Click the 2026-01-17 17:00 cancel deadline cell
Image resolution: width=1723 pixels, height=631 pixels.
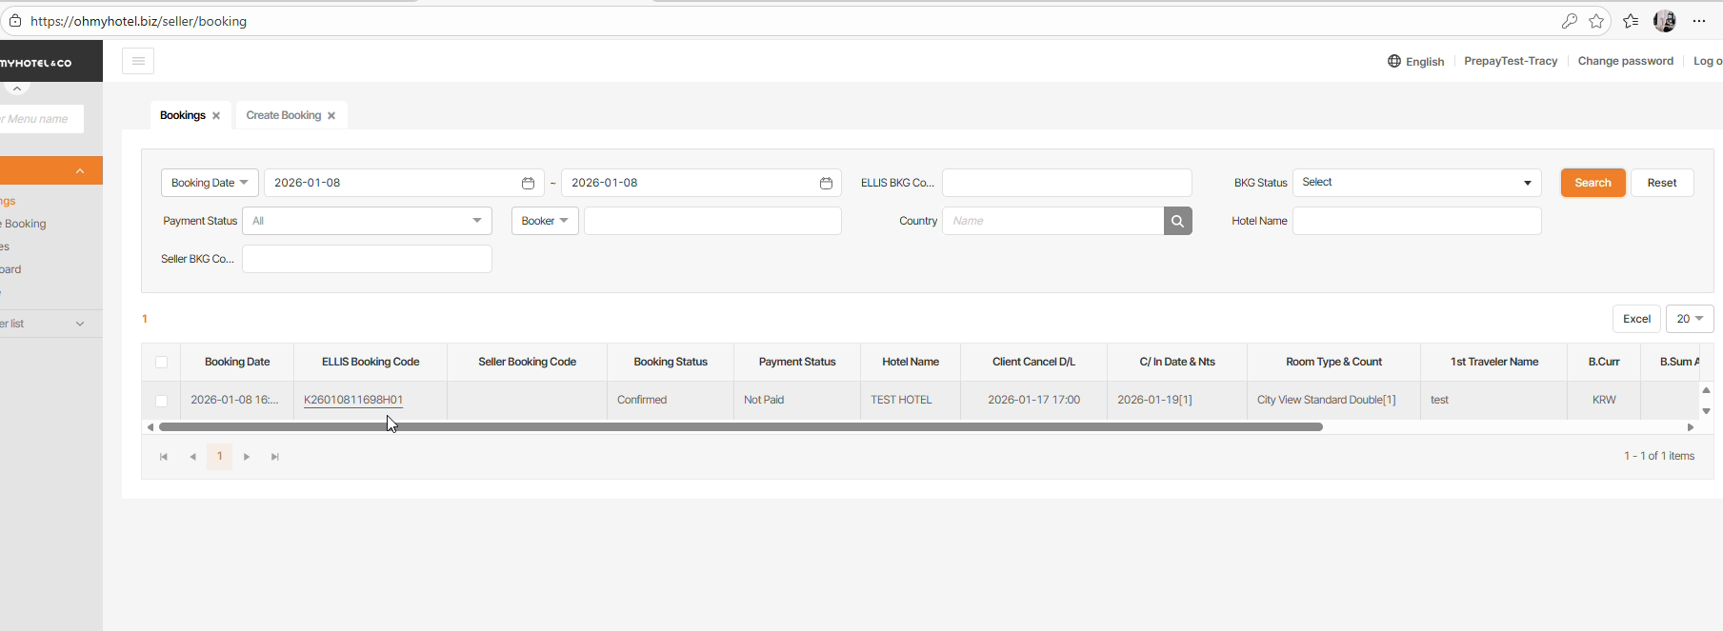pos(1033,400)
